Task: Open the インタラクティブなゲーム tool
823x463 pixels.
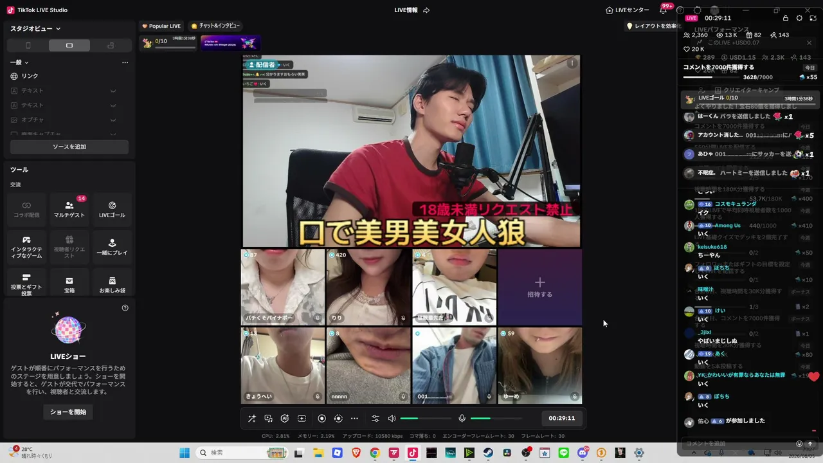Action: (x=26, y=248)
